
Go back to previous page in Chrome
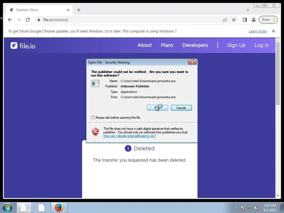pyautogui.click(x=10, y=20)
